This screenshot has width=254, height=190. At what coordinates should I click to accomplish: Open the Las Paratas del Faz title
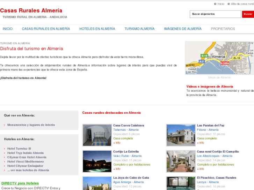pos(211,125)
